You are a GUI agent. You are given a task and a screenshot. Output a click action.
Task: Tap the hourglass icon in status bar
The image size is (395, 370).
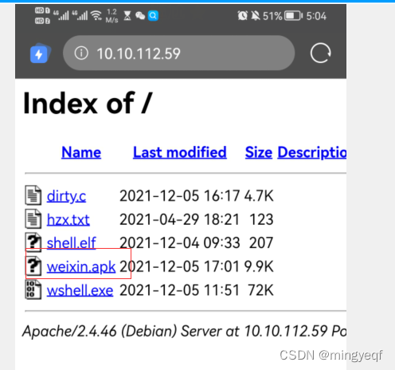(x=127, y=16)
